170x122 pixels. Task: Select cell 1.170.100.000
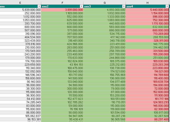[147, 23]
